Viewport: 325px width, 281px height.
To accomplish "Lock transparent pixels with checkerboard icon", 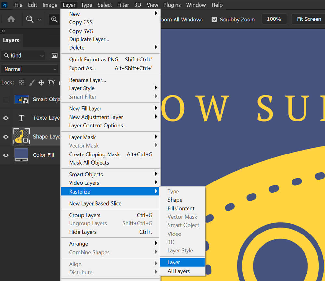I will click(x=21, y=83).
